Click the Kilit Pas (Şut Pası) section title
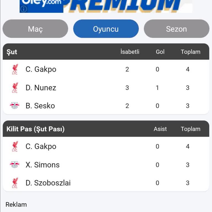The height and width of the screenshot is (212, 212). [35, 129]
